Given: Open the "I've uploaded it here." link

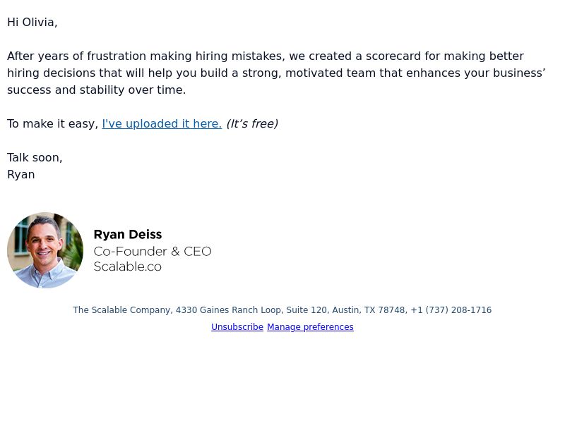Looking at the screenshot, I should (x=162, y=124).
